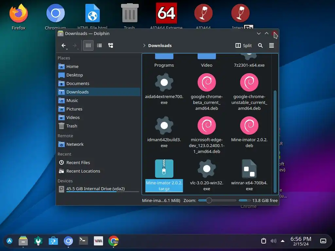
Task: Open Network under Remote
Action: (x=99, y=144)
